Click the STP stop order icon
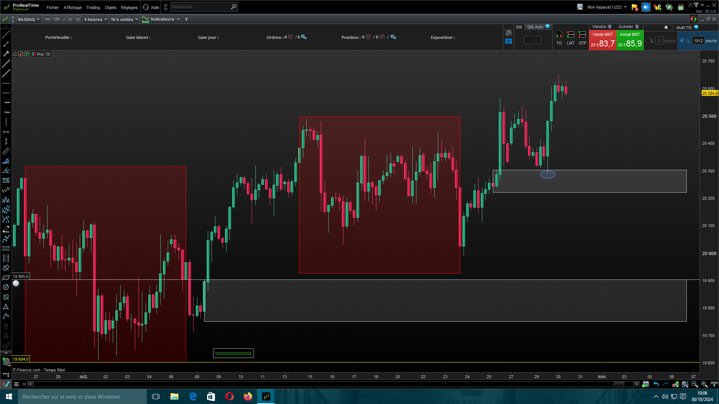 pos(582,35)
